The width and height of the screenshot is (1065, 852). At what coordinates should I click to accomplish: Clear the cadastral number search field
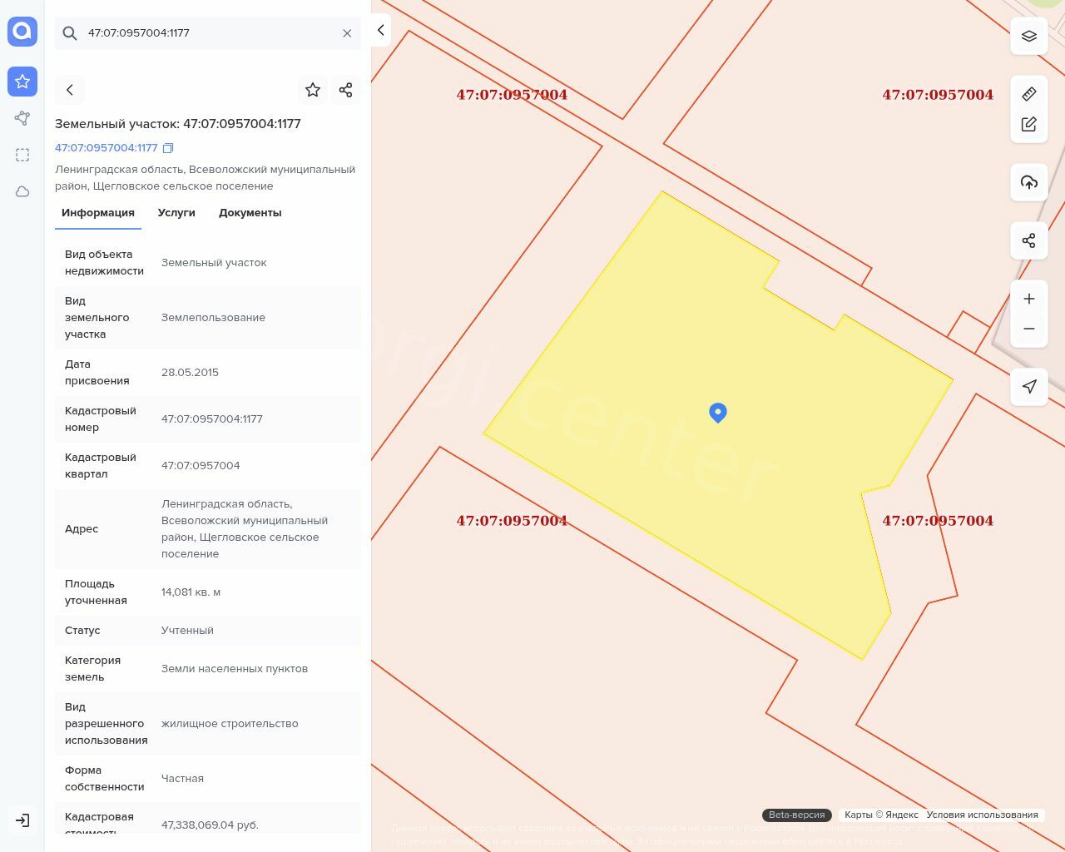pos(347,33)
